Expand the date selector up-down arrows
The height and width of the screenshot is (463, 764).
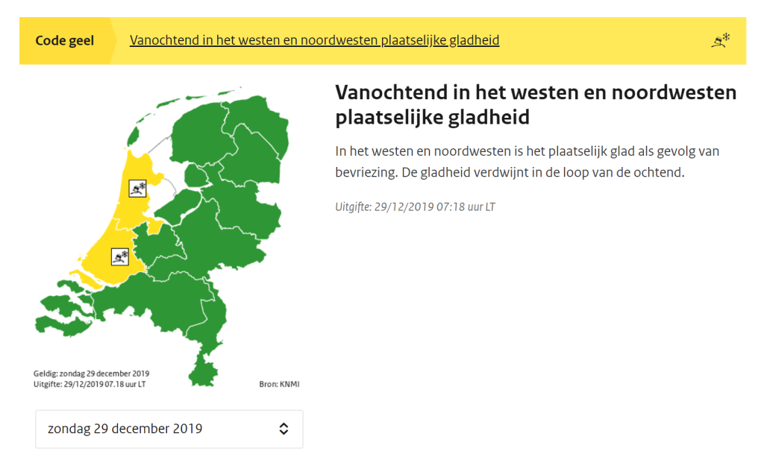point(284,429)
